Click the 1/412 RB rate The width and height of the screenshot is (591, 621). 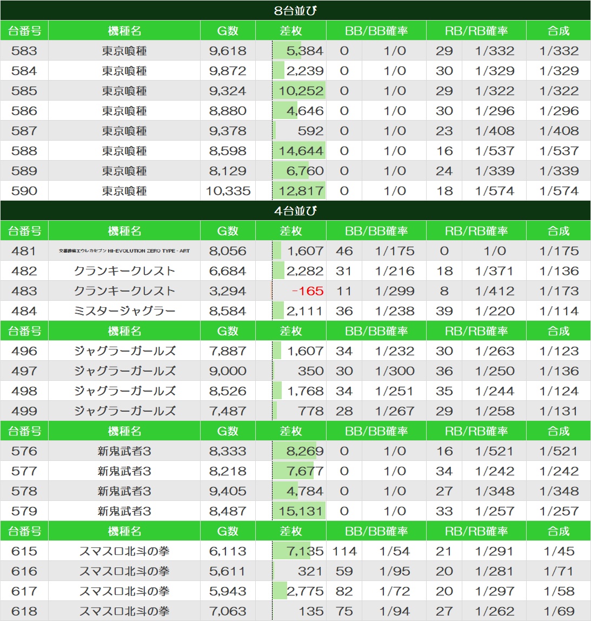pos(494,291)
